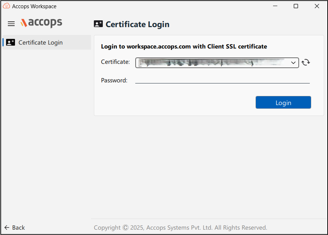Click the 'Certificate:' label
This screenshot has height=235, width=328.
coord(116,62)
